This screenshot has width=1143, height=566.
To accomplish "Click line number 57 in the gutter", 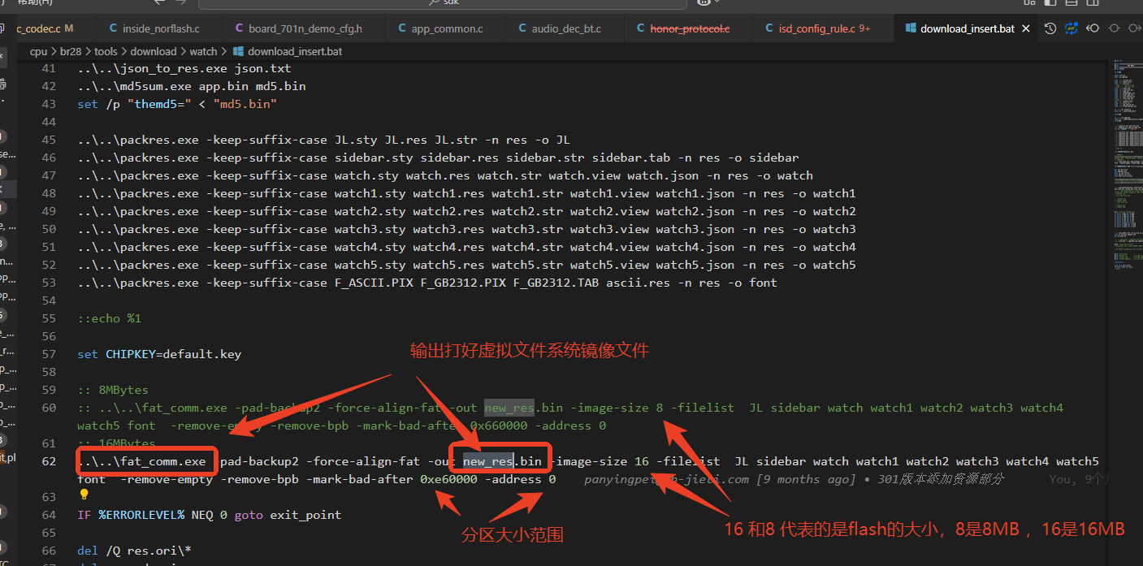I will [x=48, y=354].
